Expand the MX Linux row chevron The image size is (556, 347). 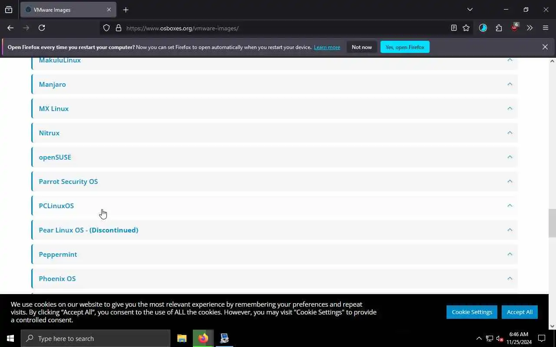point(510,108)
